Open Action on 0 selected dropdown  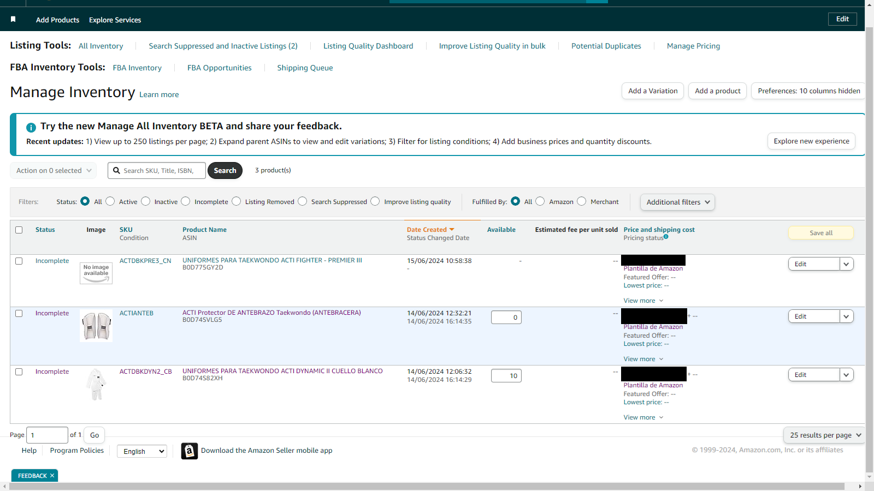tap(54, 170)
